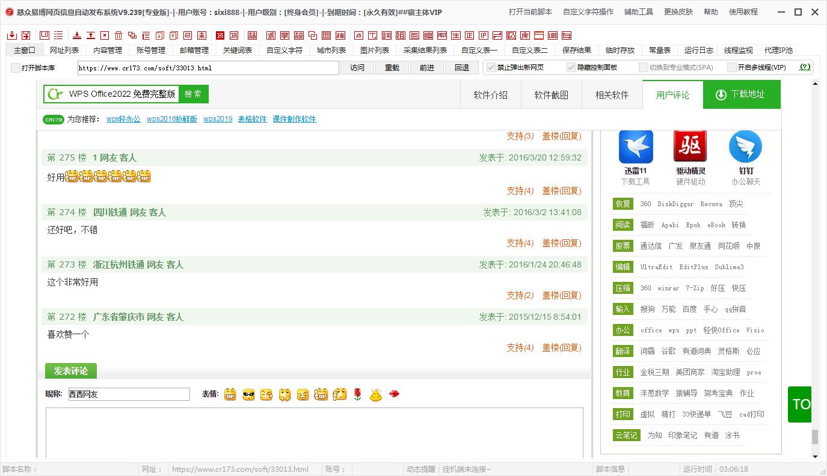Click the 词 toolbar icon

387,35
